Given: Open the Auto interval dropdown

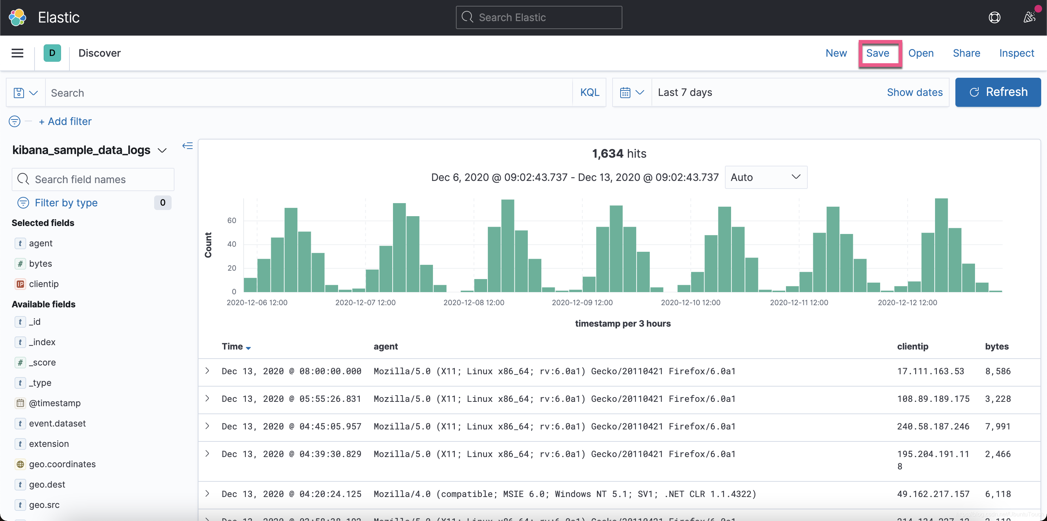Looking at the screenshot, I should [765, 177].
